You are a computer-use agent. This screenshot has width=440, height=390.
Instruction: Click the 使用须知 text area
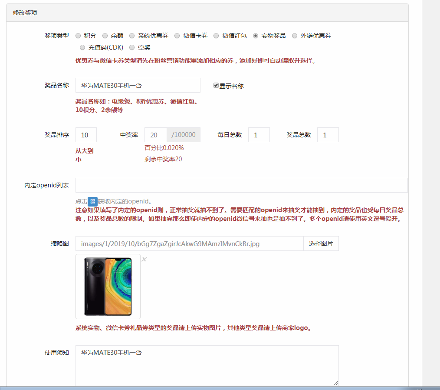click(207, 366)
